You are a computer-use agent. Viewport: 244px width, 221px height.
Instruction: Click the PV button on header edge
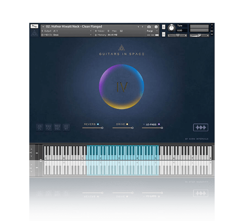pyautogui.click(x=212, y=34)
